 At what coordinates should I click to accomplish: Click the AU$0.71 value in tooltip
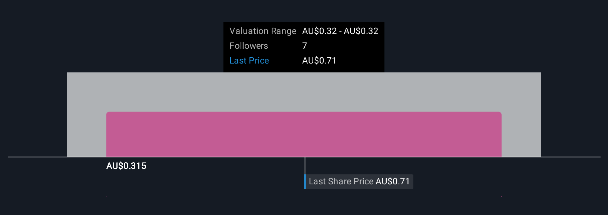click(319, 61)
